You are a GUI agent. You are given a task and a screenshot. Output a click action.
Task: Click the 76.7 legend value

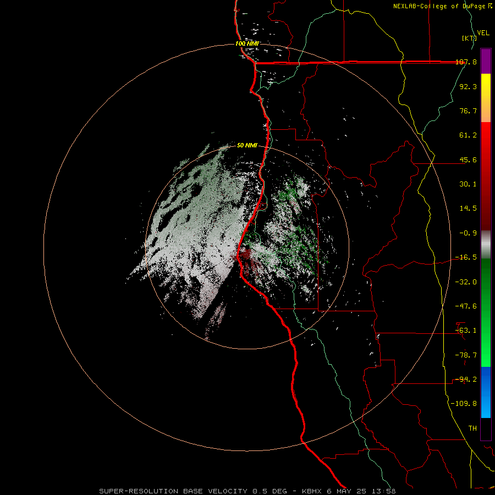pos(468,111)
